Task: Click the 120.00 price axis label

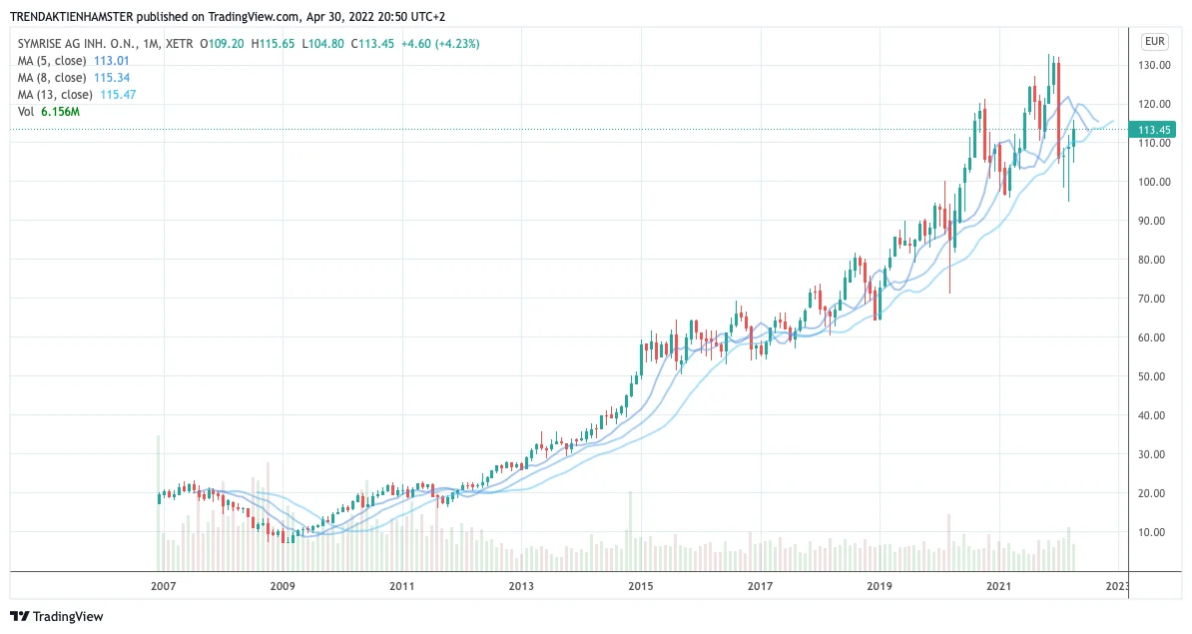Action: click(x=1154, y=104)
